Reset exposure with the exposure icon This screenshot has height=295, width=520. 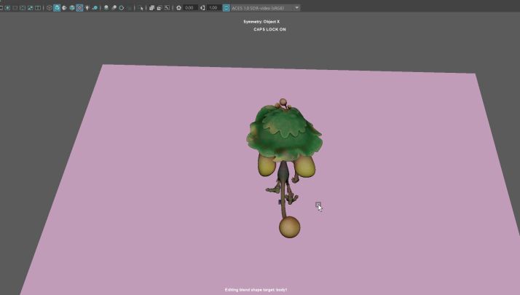(x=178, y=7)
